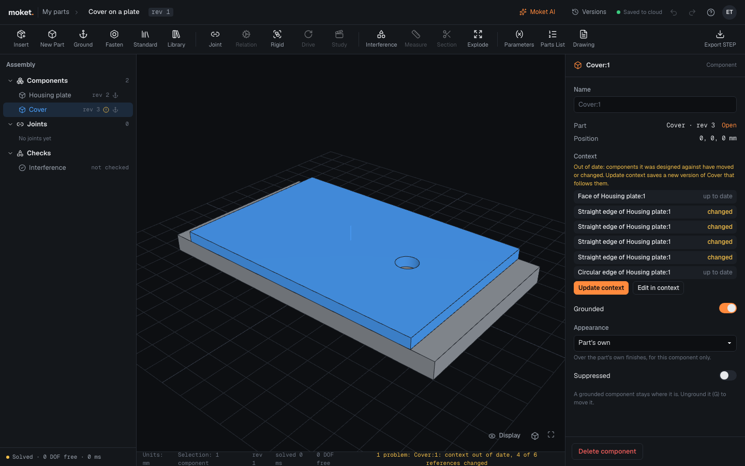Open the Parameters tool

click(519, 39)
